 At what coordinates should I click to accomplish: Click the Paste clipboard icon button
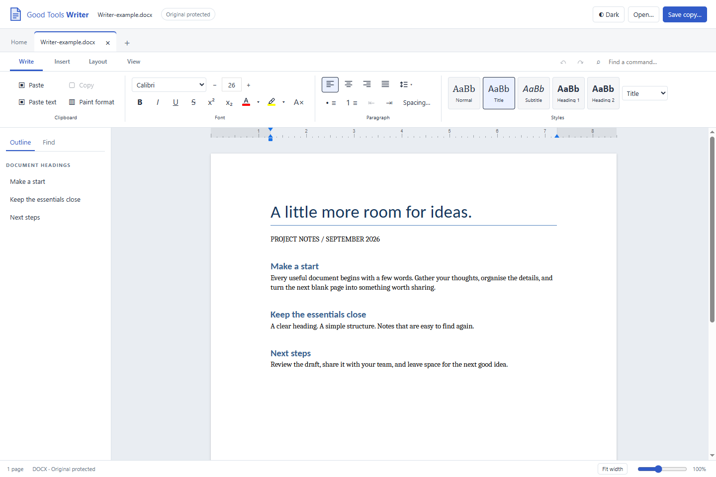pos(31,85)
